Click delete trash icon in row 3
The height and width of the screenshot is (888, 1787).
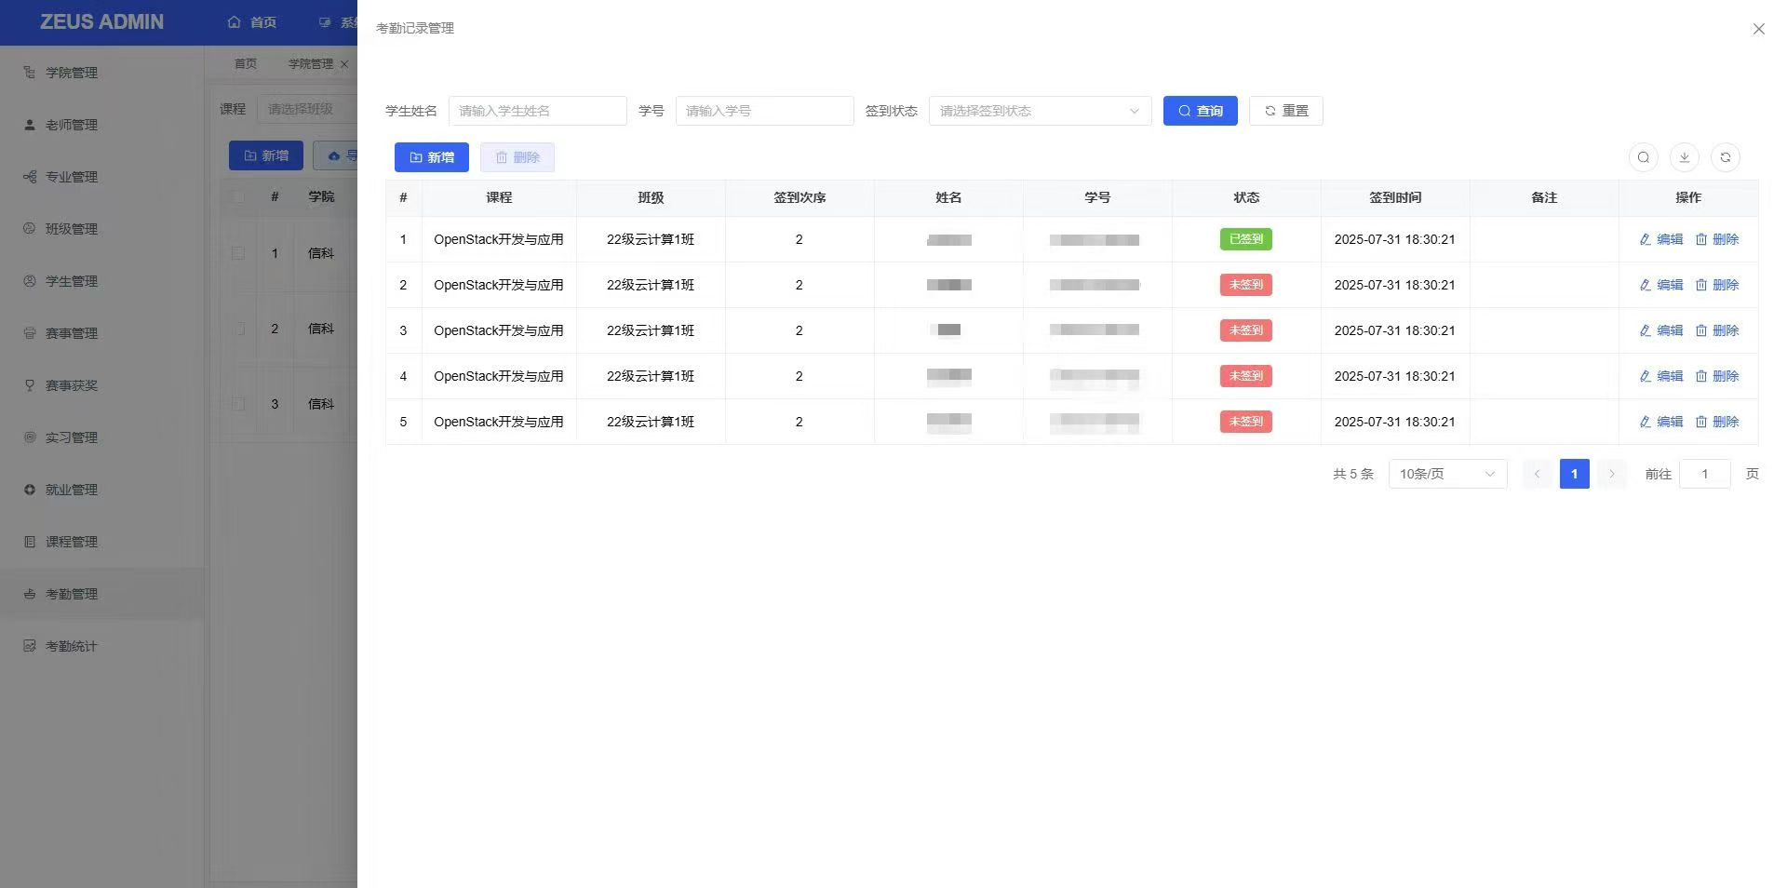pyautogui.click(x=1700, y=330)
